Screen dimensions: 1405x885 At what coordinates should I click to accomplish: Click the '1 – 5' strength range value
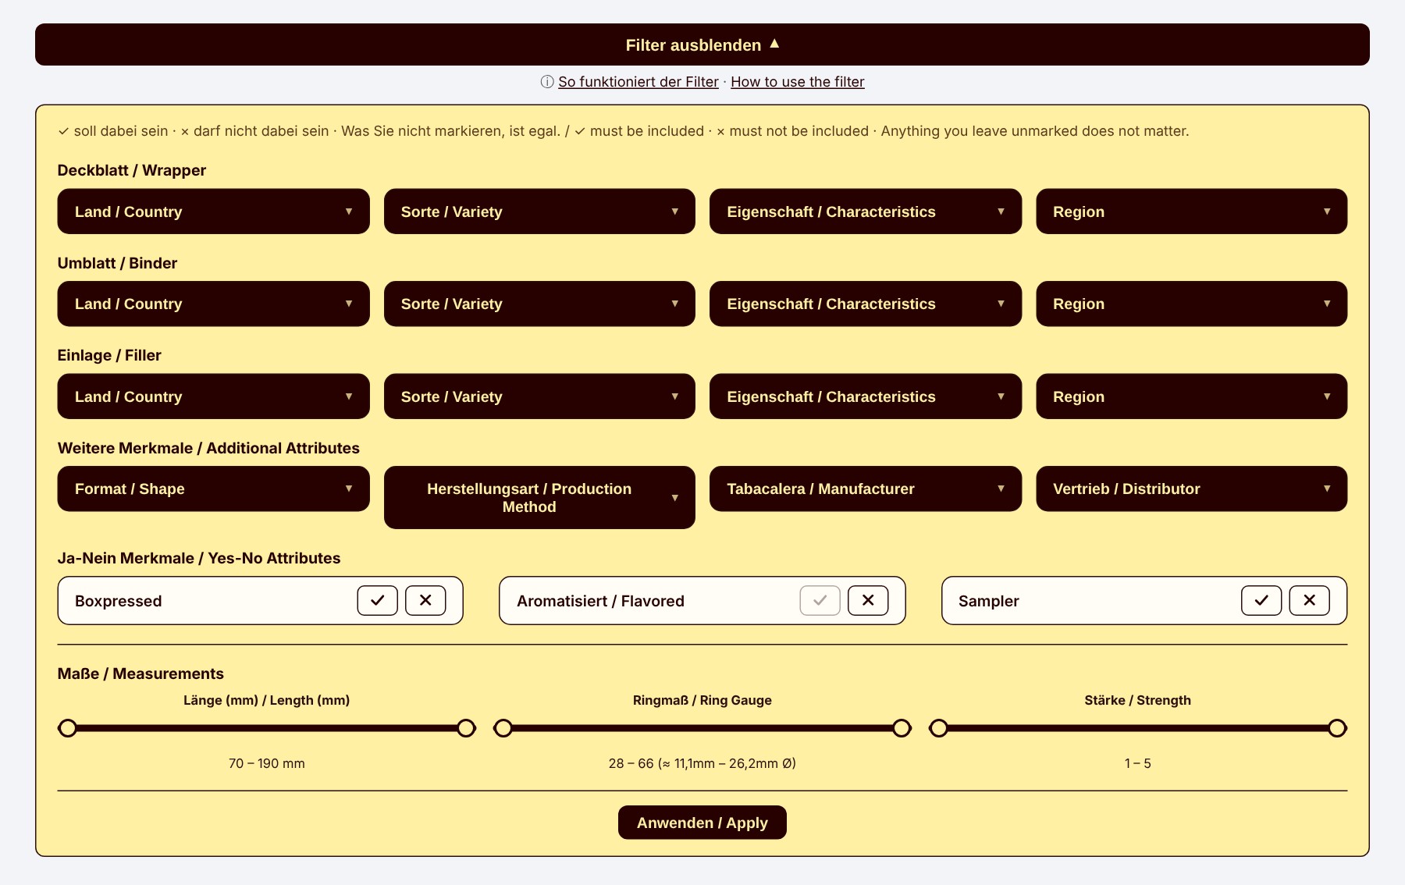click(x=1137, y=763)
